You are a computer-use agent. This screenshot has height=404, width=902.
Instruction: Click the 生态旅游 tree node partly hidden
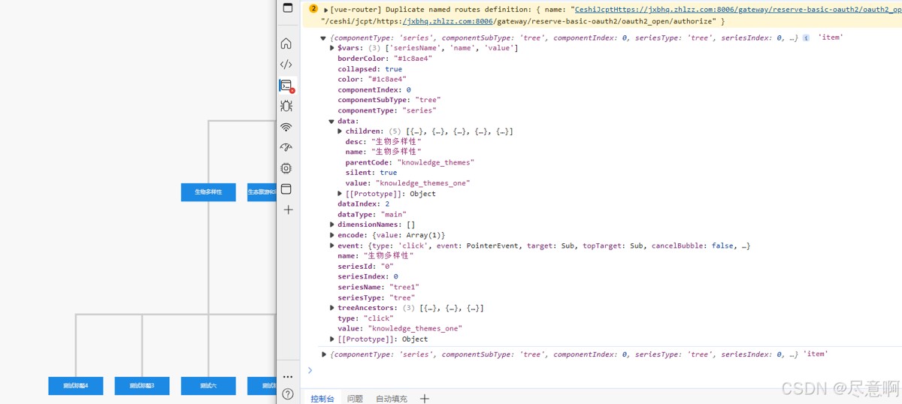click(262, 192)
